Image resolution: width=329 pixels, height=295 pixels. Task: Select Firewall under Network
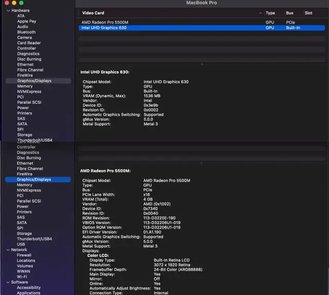pyautogui.click(x=24, y=255)
